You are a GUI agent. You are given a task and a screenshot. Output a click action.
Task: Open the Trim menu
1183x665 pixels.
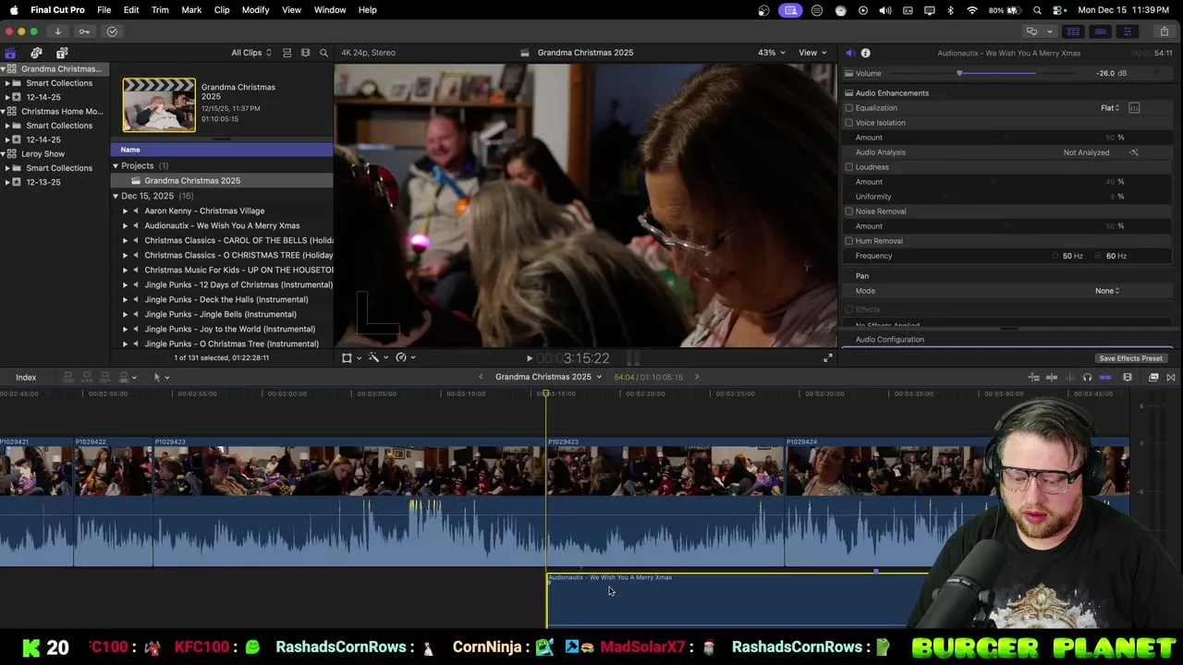160,10
